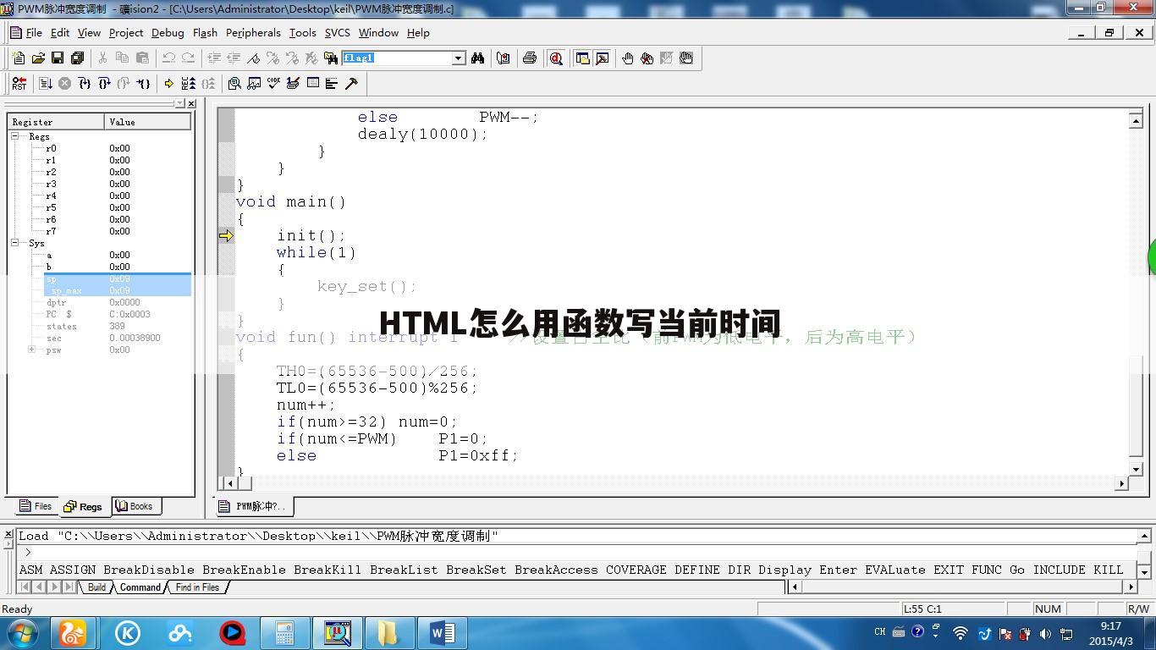Select the r3 register row
Screen dimensions: 1156x650
(52, 184)
